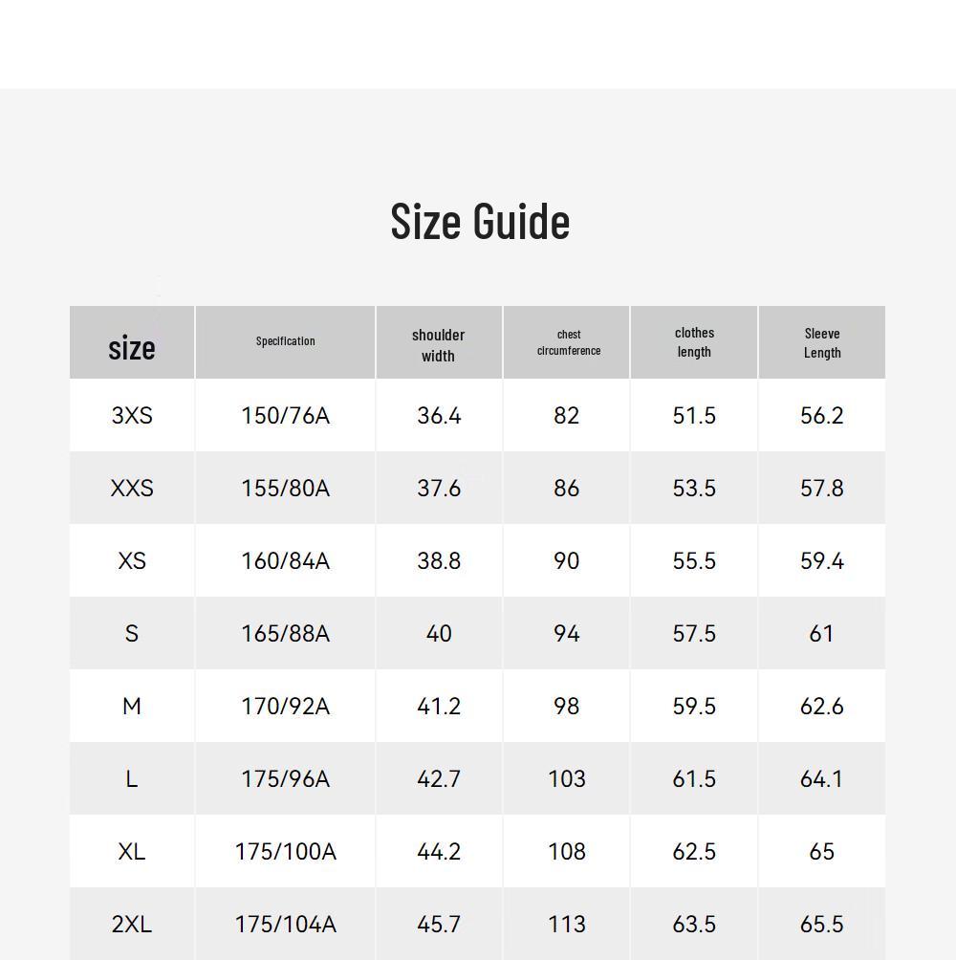Click the shoulder width column header
The height and width of the screenshot is (960, 956).
pyautogui.click(x=438, y=345)
